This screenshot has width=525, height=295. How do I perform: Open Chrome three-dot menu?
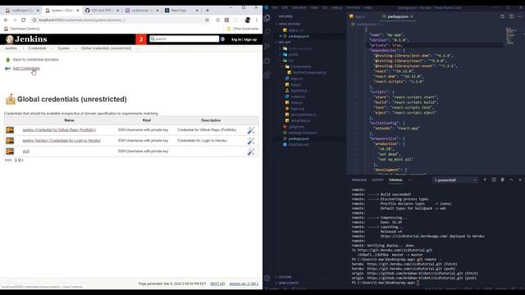pyautogui.click(x=257, y=20)
